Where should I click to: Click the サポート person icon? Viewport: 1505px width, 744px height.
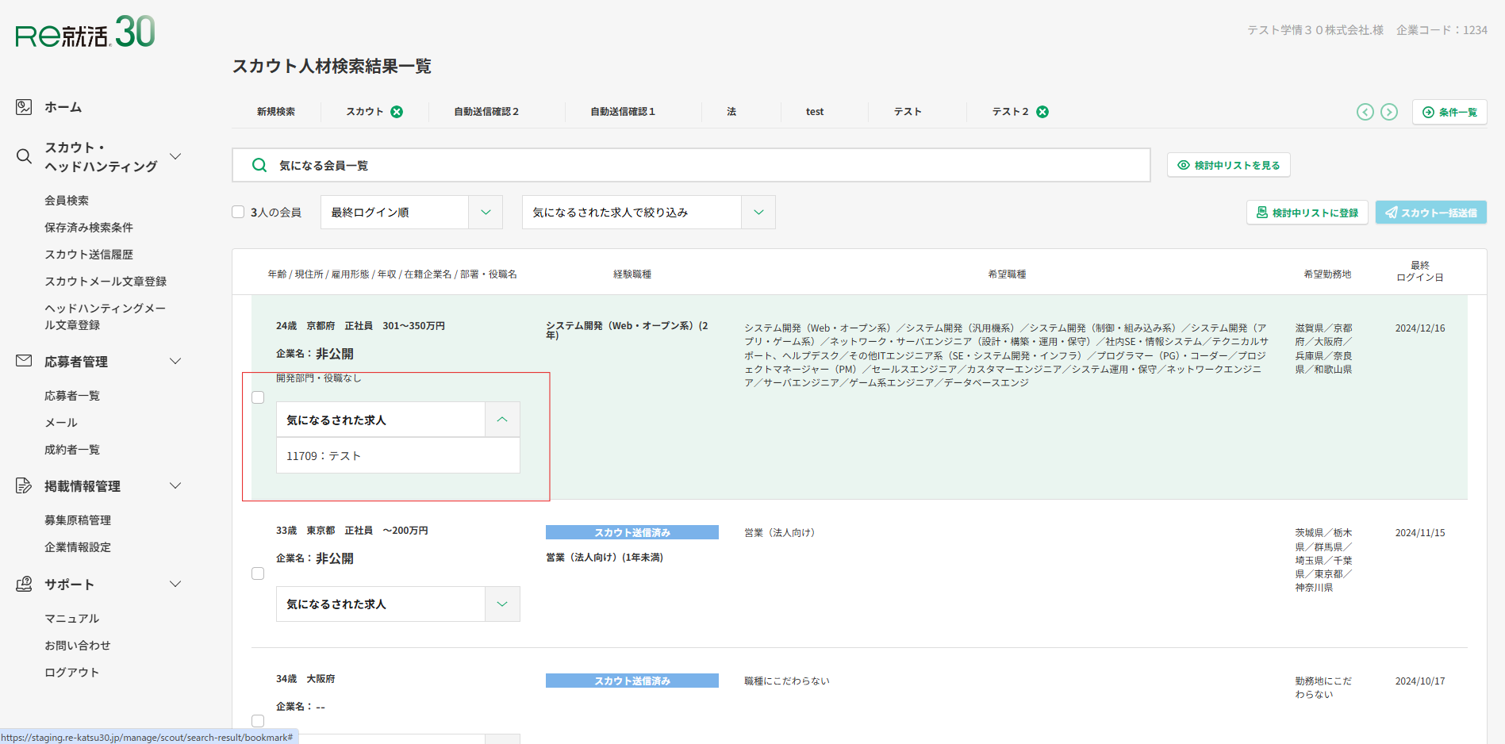(x=24, y=585)
